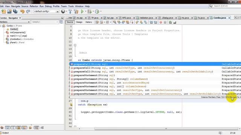Image resolution: width=241 pixels, height=135 pixels.
Task: Click the Find Selection magnifier icon in editor toolbar
Action: pyautogui.click(x=114, y=22)
